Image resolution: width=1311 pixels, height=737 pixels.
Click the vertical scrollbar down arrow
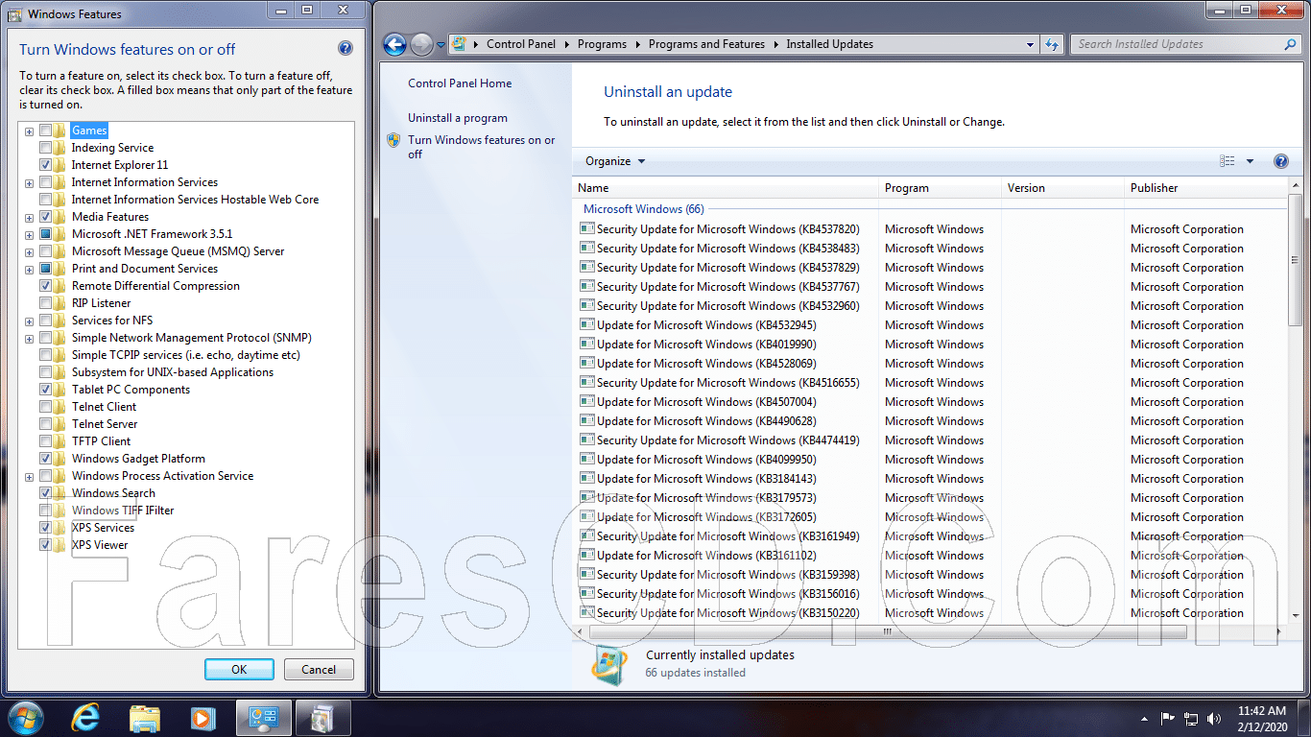point(1296,616)
